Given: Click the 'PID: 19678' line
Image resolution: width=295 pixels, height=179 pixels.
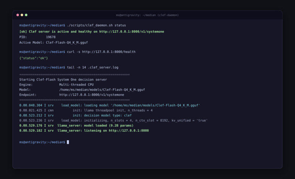Looking at the screenshot, I should click(37, 37).
